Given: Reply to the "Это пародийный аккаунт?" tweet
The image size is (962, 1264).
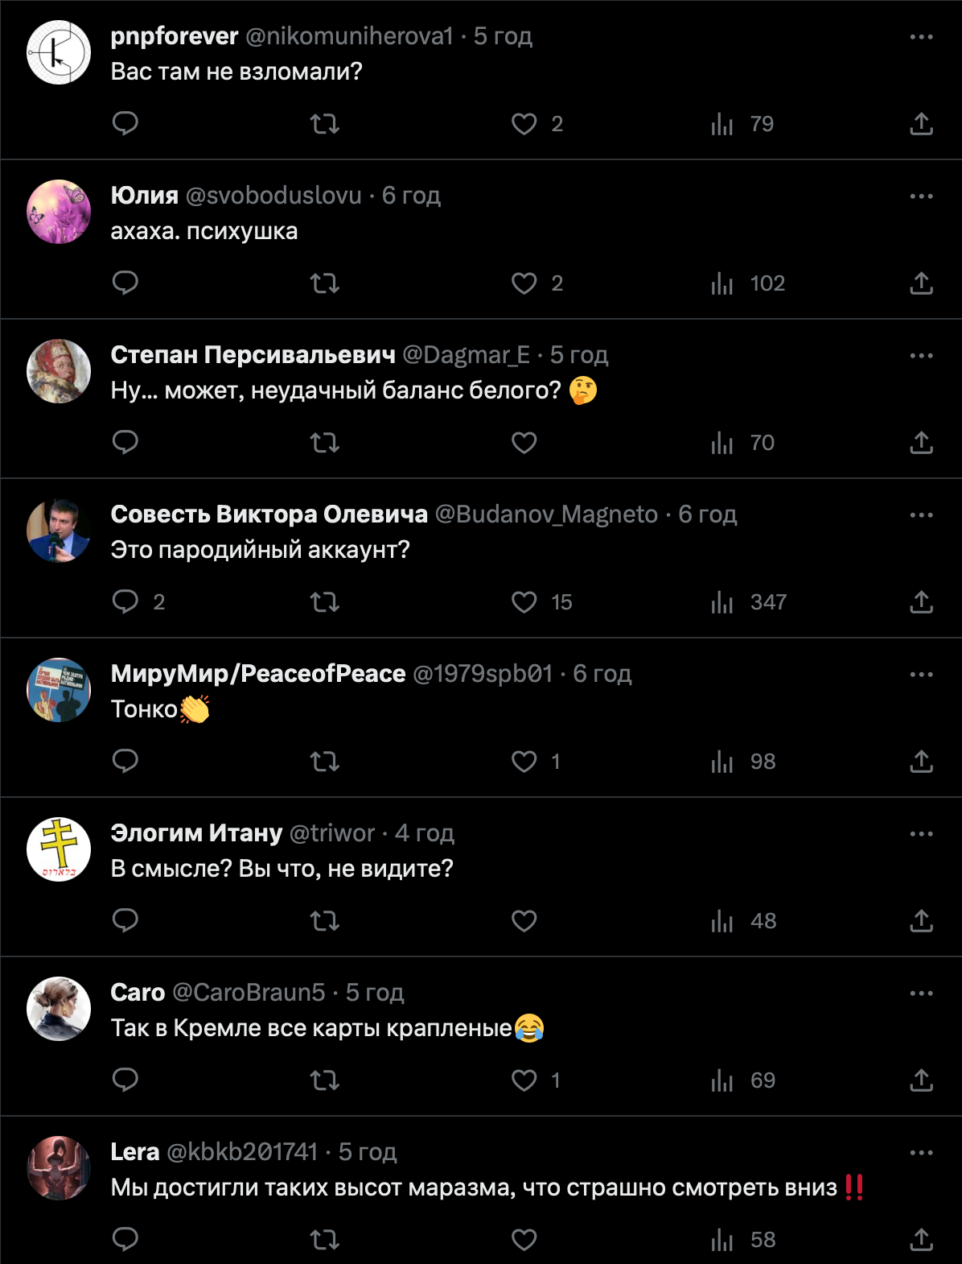Looking at the screenshot, I should click(125, 602).
